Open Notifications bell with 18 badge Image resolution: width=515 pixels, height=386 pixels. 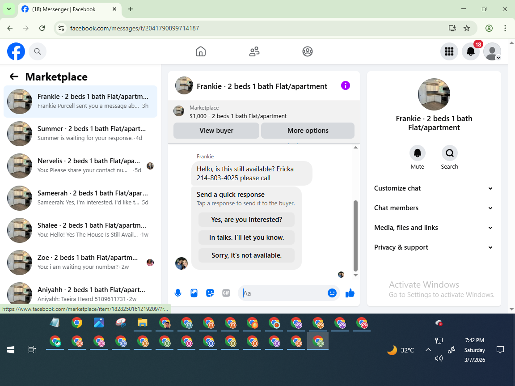pyautogui.click(x=471, y=51)
